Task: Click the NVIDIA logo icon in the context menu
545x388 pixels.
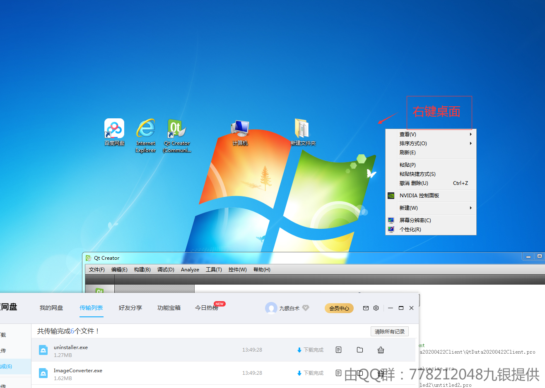Action: [391, 196]
